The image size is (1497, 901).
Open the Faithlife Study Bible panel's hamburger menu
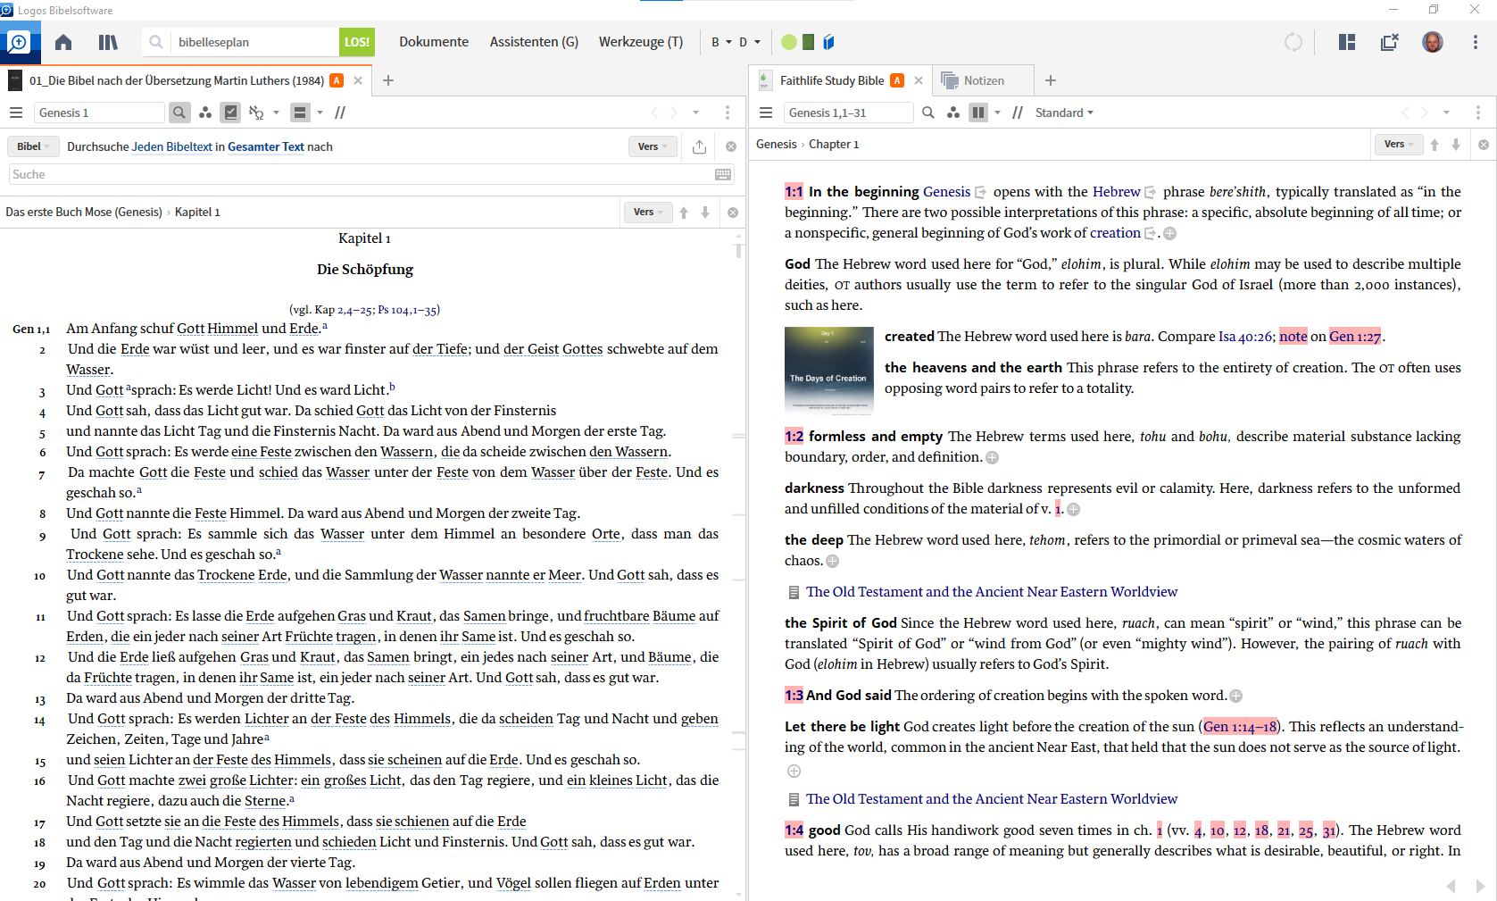click(x=766, y=113)
